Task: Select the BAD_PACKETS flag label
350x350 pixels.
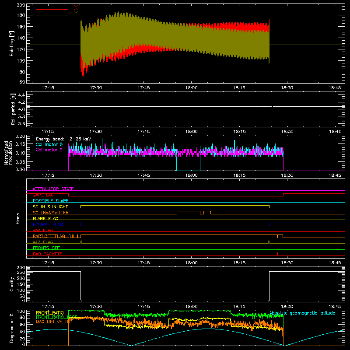Action: click(48, 254)
